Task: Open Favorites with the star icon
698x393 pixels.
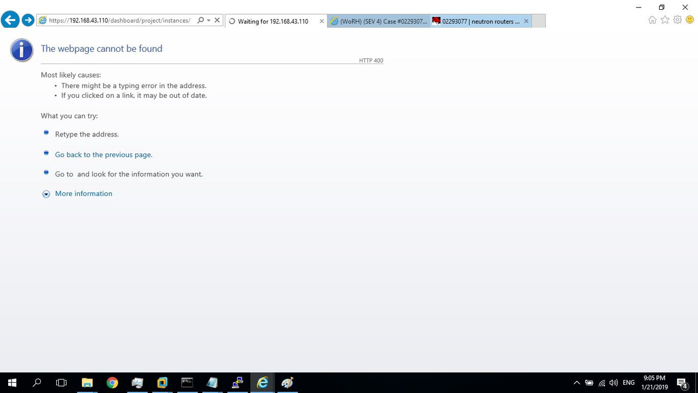Action: (665, 20)
